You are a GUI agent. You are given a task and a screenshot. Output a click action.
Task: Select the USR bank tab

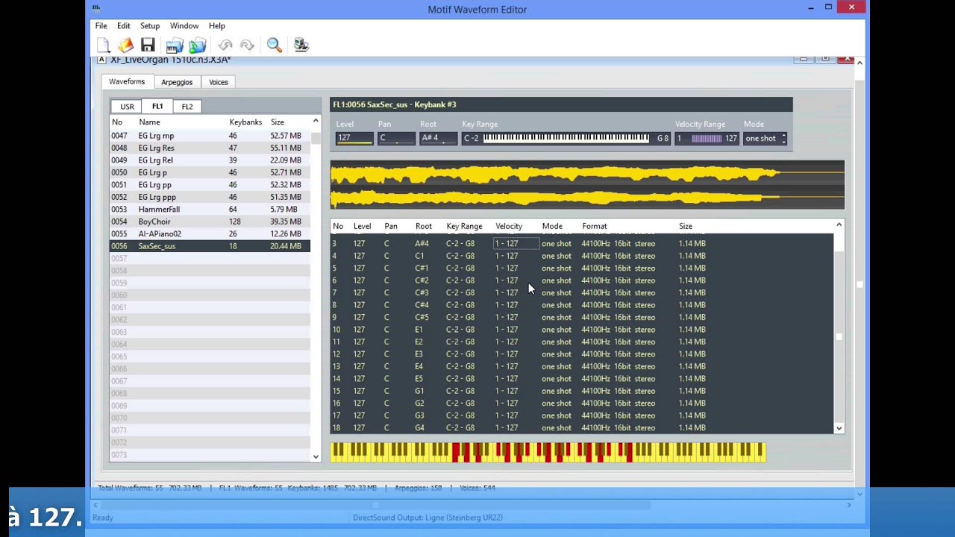tap(128, 107)
